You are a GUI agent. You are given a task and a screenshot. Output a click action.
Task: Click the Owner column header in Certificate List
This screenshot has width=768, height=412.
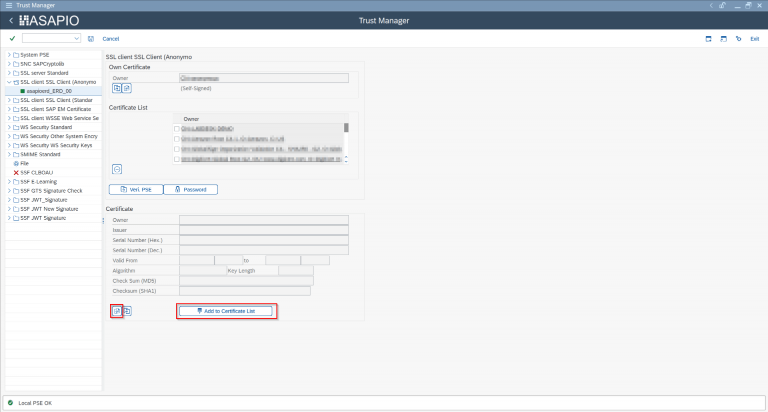click(x=191, y=119)
